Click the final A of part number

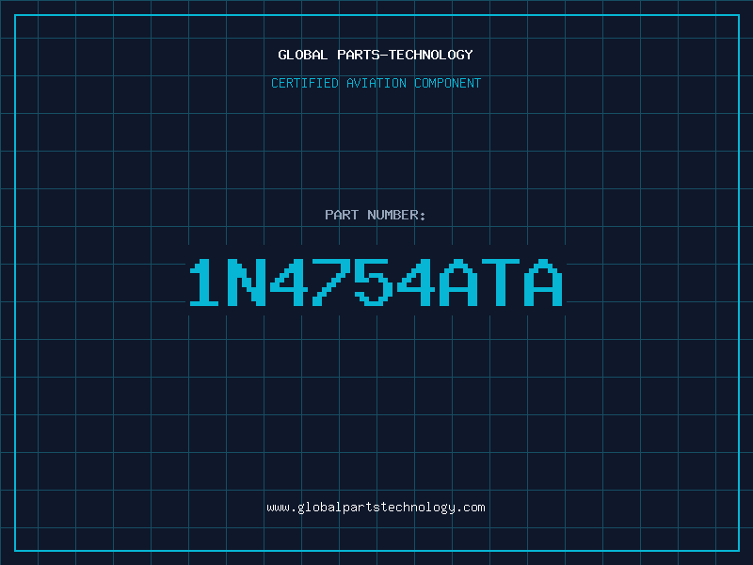click(543, 282)
